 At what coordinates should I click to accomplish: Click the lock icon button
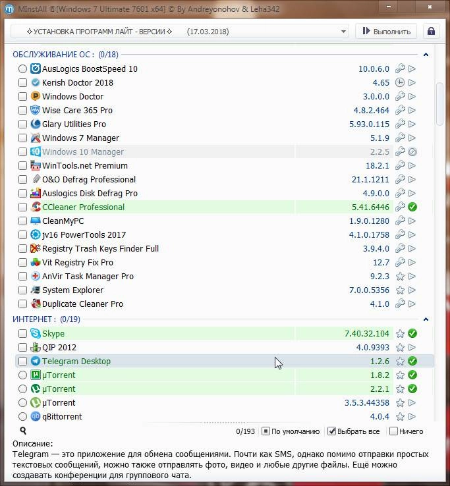pyautogui.click(x=431, y=32)
